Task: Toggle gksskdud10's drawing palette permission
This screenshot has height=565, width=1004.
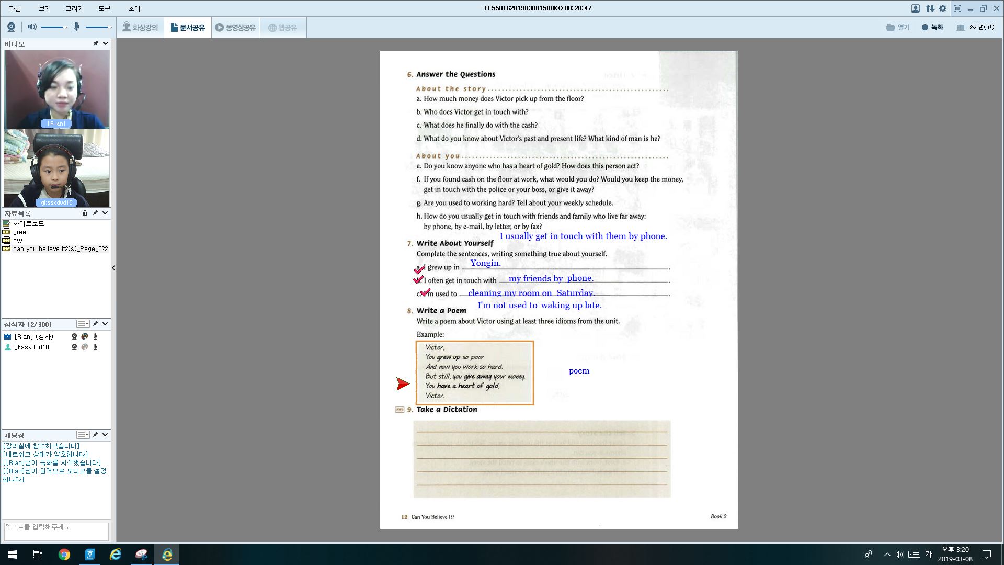Action: point(85,347)
